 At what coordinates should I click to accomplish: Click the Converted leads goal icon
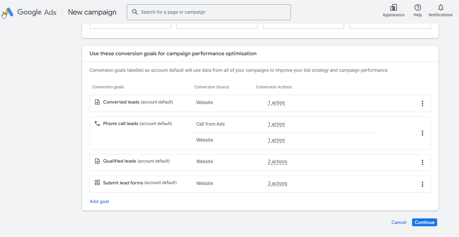[97, 102]
